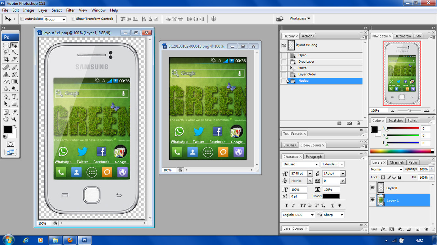Screen dimensions: 437x245
Task: Select the Lasso tool
Action: click(x=6, y=52)
